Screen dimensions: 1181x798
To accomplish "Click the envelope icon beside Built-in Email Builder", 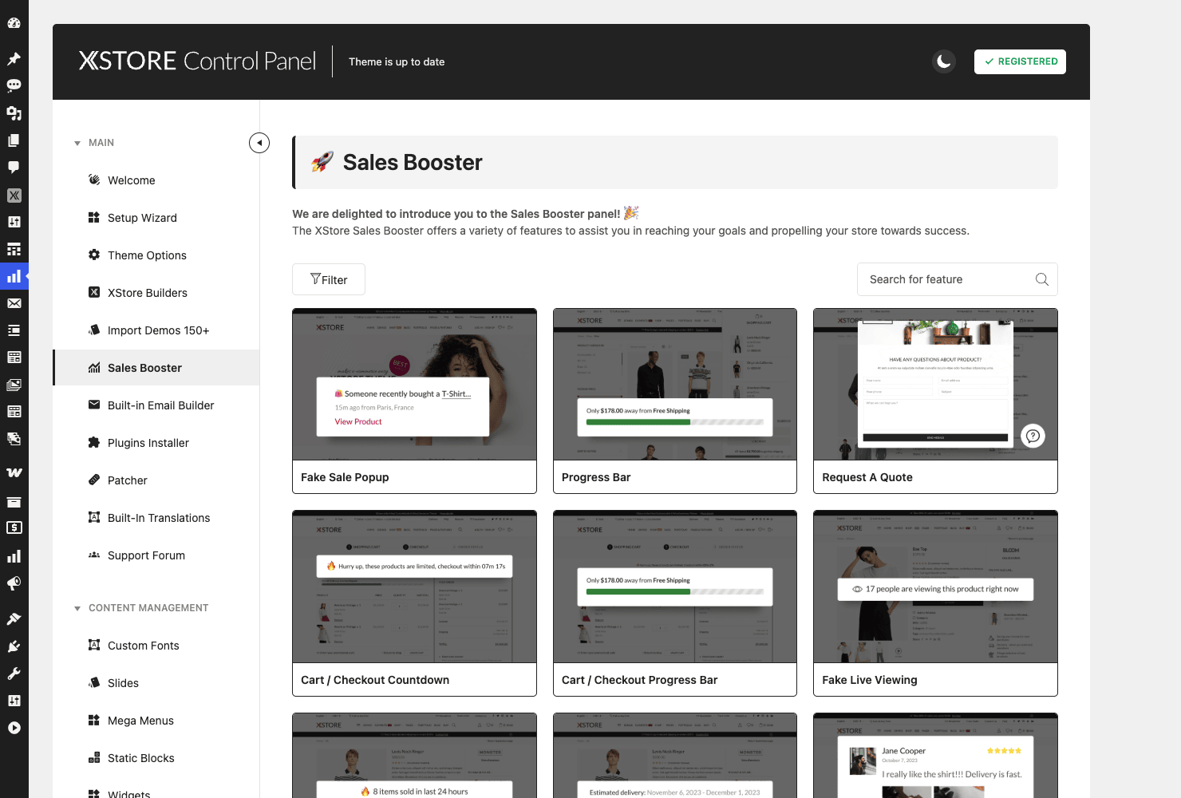I will click(94, 405).
